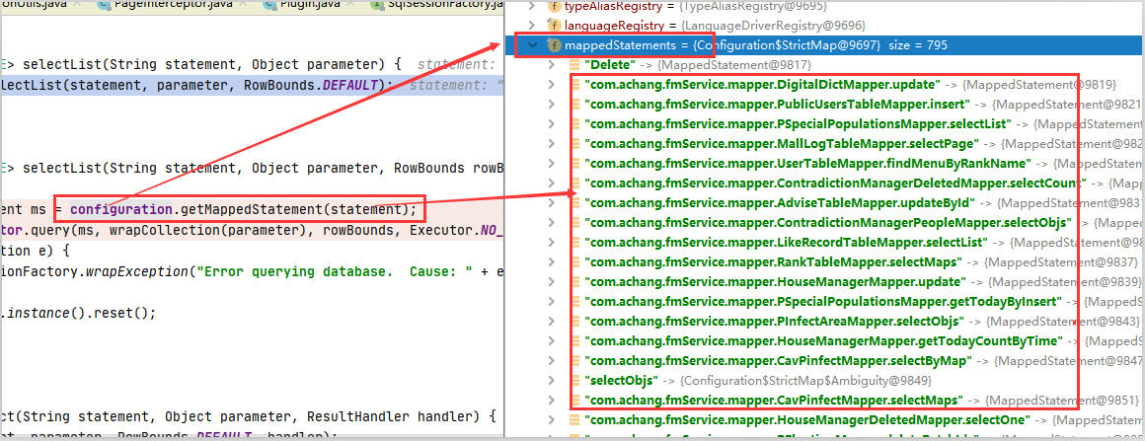Image resolution: width=1145 pixels, height=441 pixels.
Task: Expand the typeAliasRegistry field
Action: point(532,6)
